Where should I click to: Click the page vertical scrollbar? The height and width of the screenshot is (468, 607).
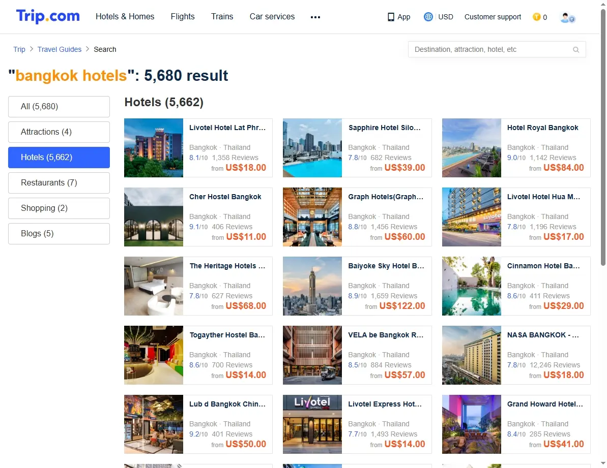(x=603, y=137)
